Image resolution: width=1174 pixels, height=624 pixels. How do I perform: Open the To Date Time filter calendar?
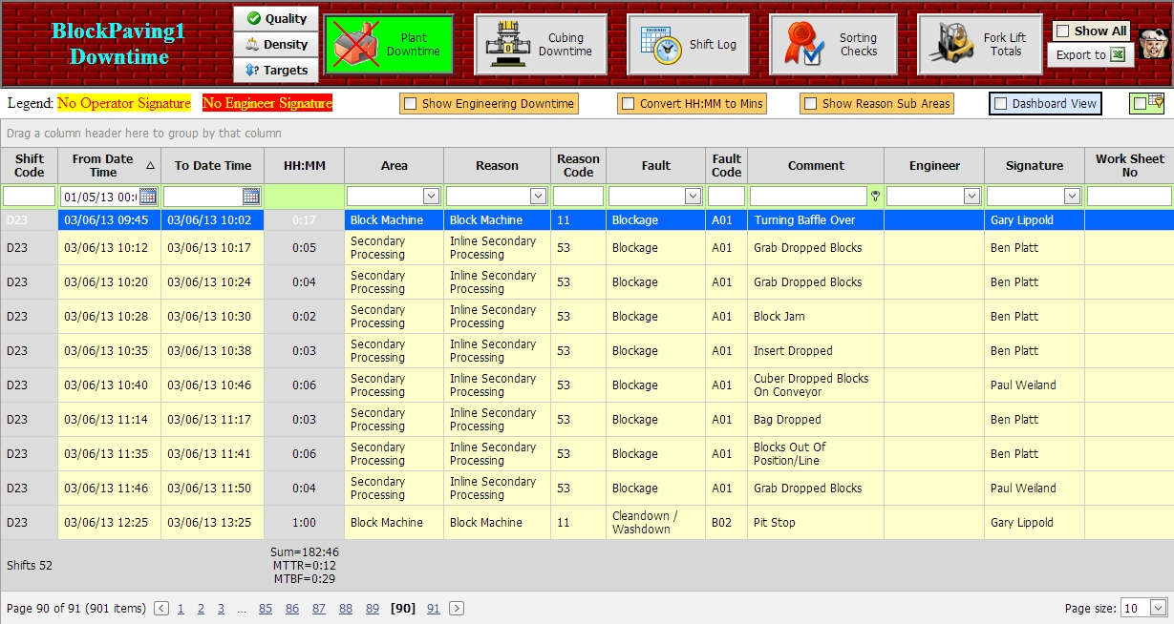251,197
